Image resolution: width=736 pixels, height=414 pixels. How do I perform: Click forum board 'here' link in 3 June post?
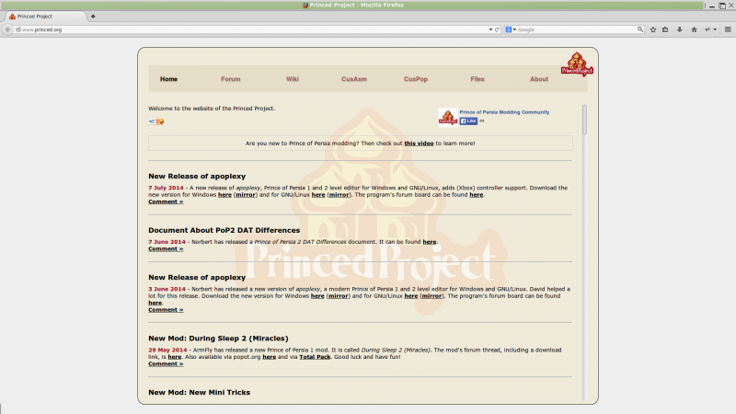click(x=155, y=304)
